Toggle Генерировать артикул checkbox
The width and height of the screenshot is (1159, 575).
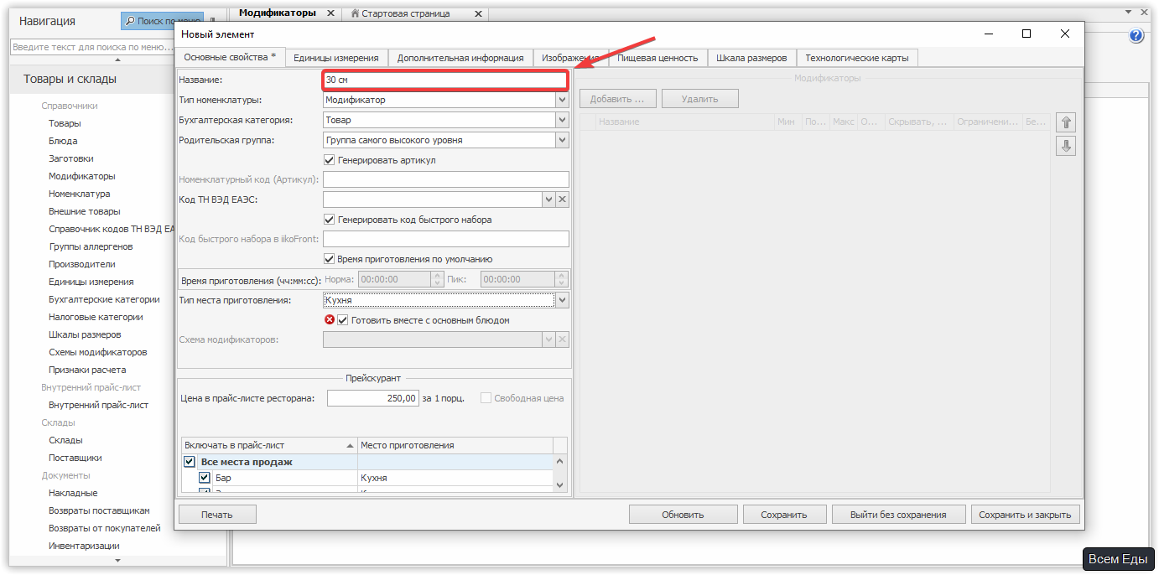tap(329, 159)
